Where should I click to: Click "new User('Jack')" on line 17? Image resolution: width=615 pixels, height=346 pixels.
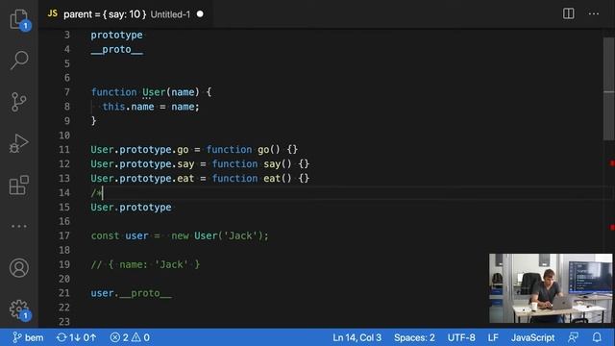pos(217,235)
